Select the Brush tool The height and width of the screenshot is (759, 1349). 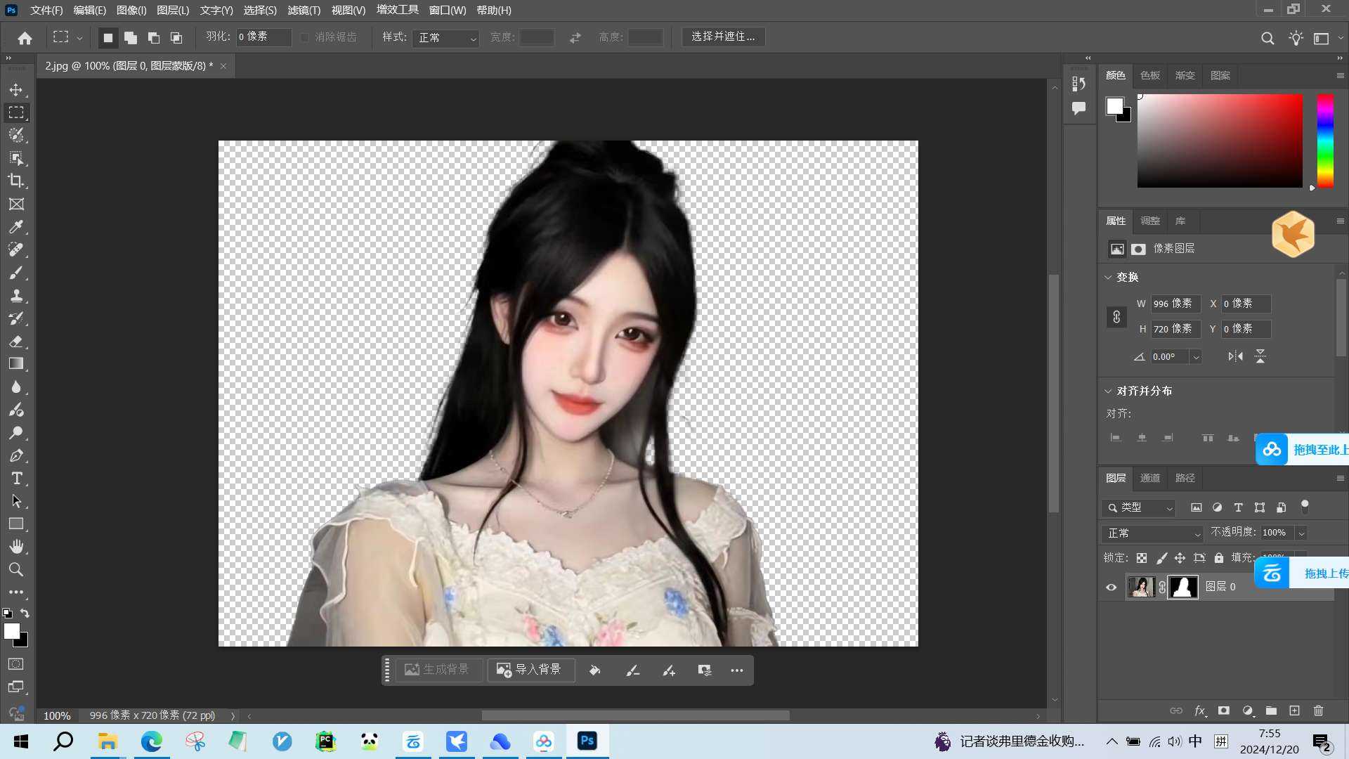pos(16,272)
